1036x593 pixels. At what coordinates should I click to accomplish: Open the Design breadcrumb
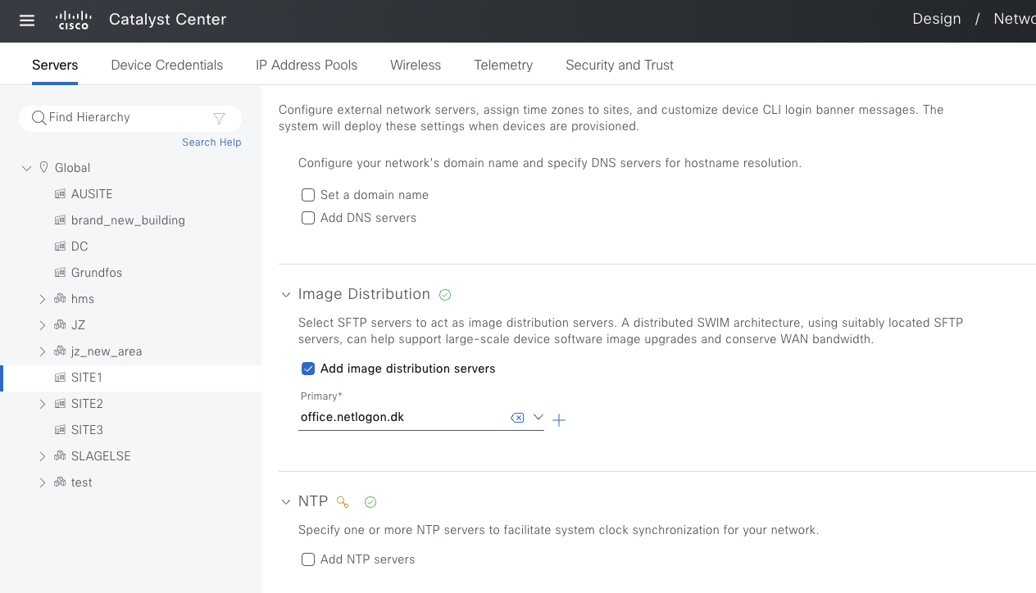tap(936, 18)
